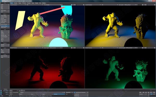
Task: Add a Null from the Add section
Action: (5, 31)
